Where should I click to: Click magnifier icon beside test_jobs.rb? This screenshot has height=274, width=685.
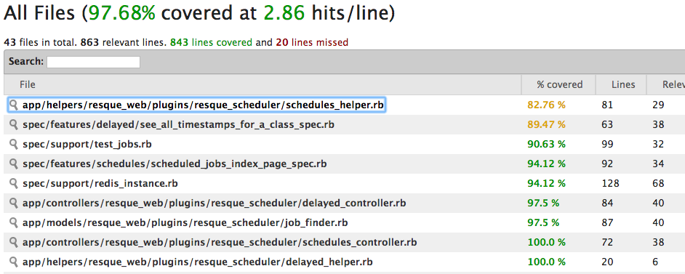click(x=14, y=144)
